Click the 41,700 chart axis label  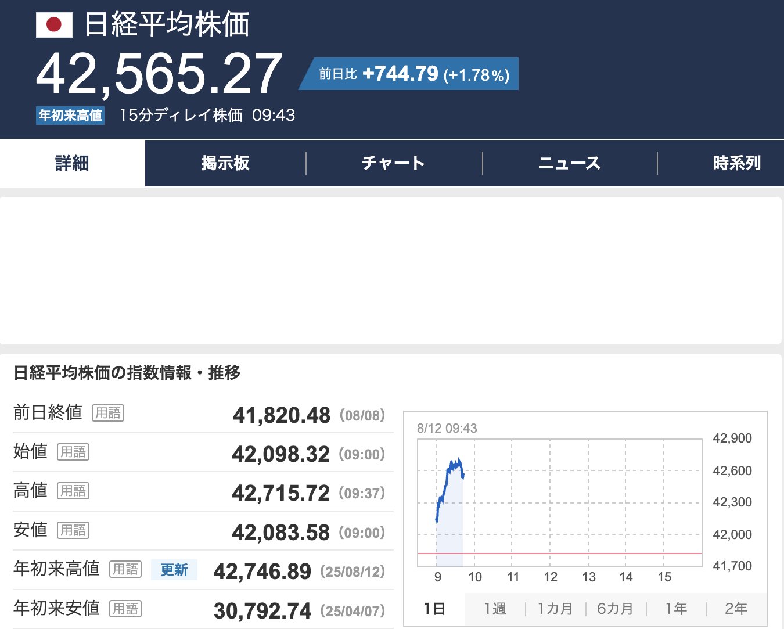[x=732, y=566]
